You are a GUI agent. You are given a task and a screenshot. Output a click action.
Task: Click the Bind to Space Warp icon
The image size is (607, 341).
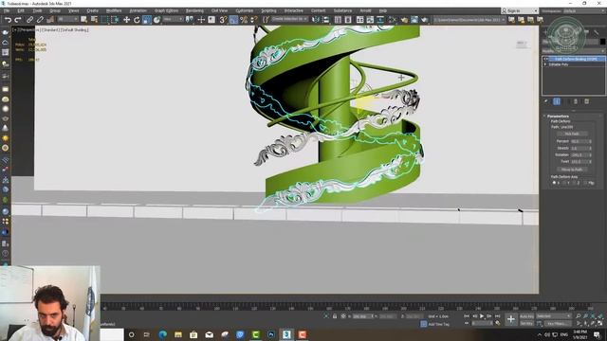coord(50,19)
